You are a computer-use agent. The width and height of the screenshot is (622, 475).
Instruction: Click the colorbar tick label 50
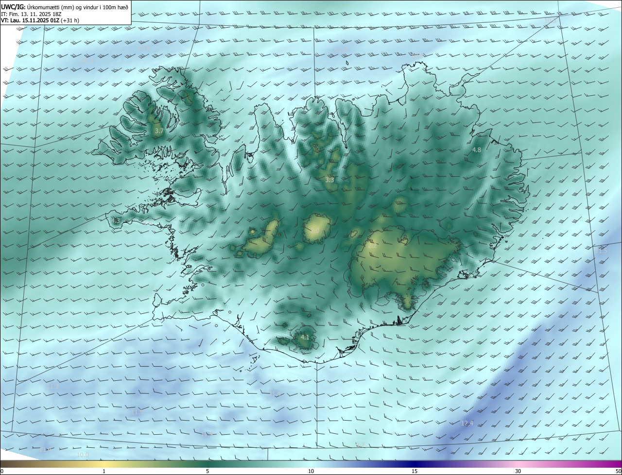pos(618,471)
